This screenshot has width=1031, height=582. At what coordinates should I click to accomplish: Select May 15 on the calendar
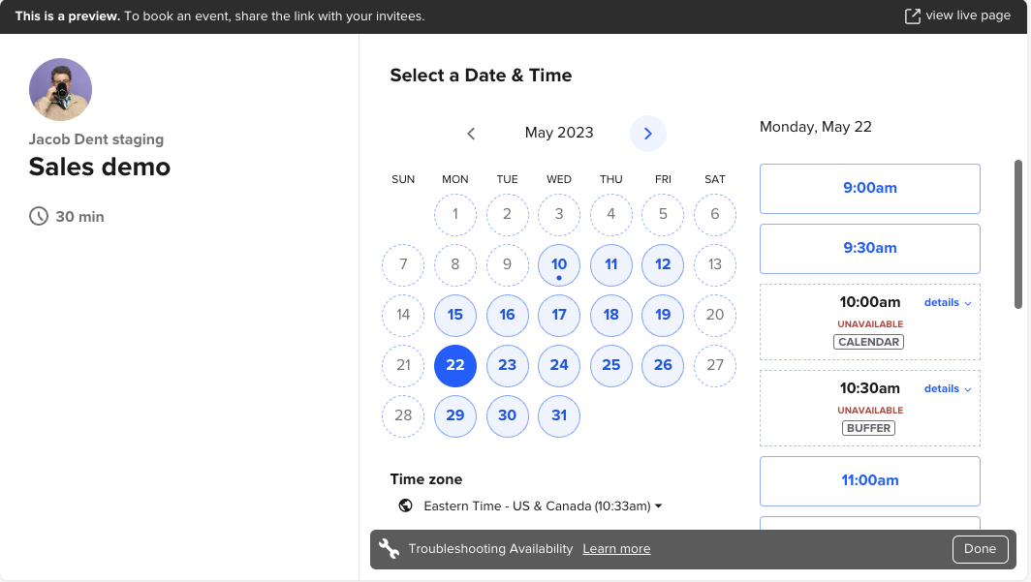(x=455, y=315)
